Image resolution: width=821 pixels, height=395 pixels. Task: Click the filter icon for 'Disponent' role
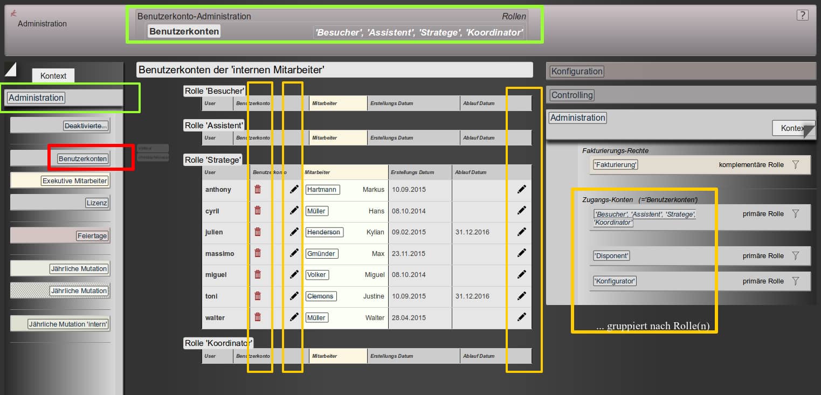point(795,256)
